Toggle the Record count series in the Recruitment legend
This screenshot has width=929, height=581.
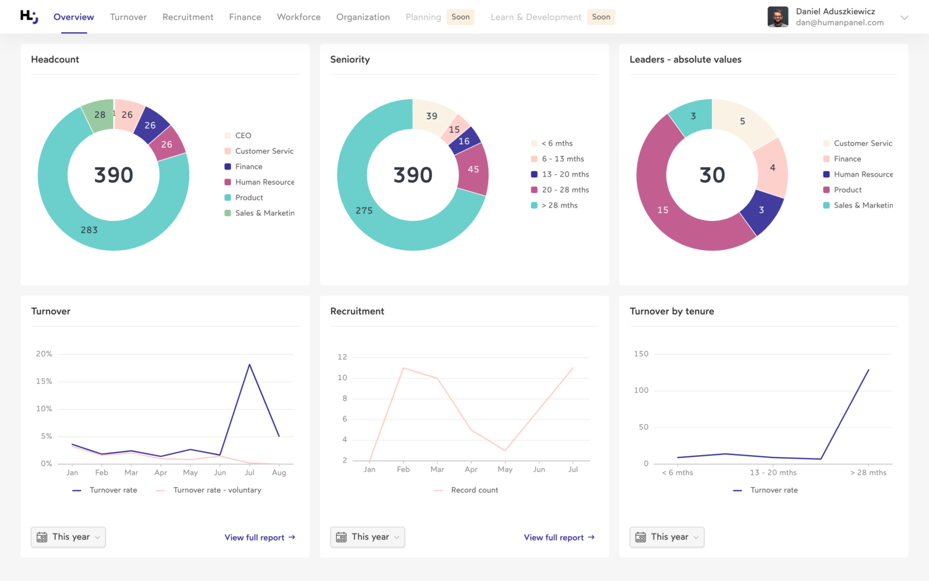(474, 490)
